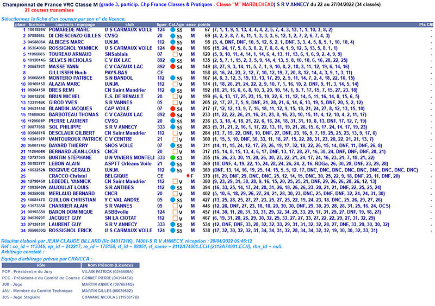This screenshot has width=435, height=306.
Task: Click the 'club' column header
Action: [129, 24]
